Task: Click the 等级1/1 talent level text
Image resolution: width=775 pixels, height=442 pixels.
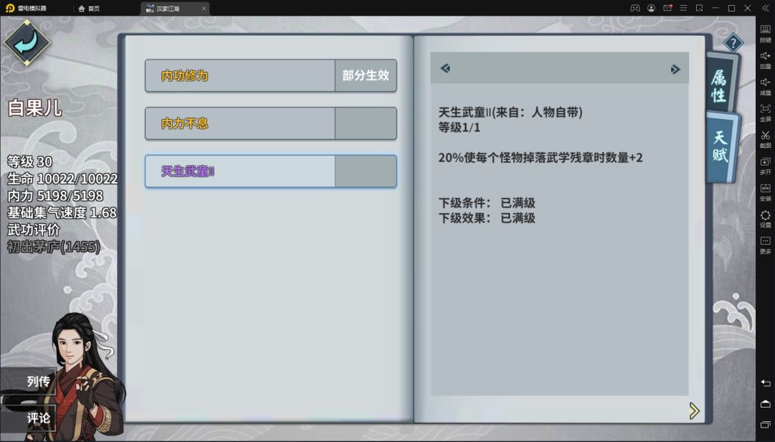Action: 459,128
